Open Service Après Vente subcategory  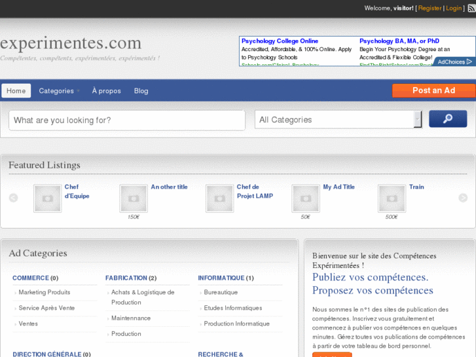point(46,308)
